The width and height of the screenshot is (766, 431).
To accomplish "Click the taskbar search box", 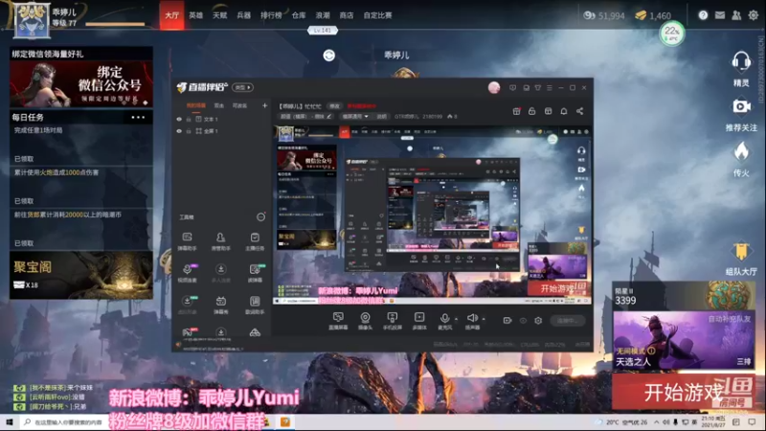I will [63, 421].
